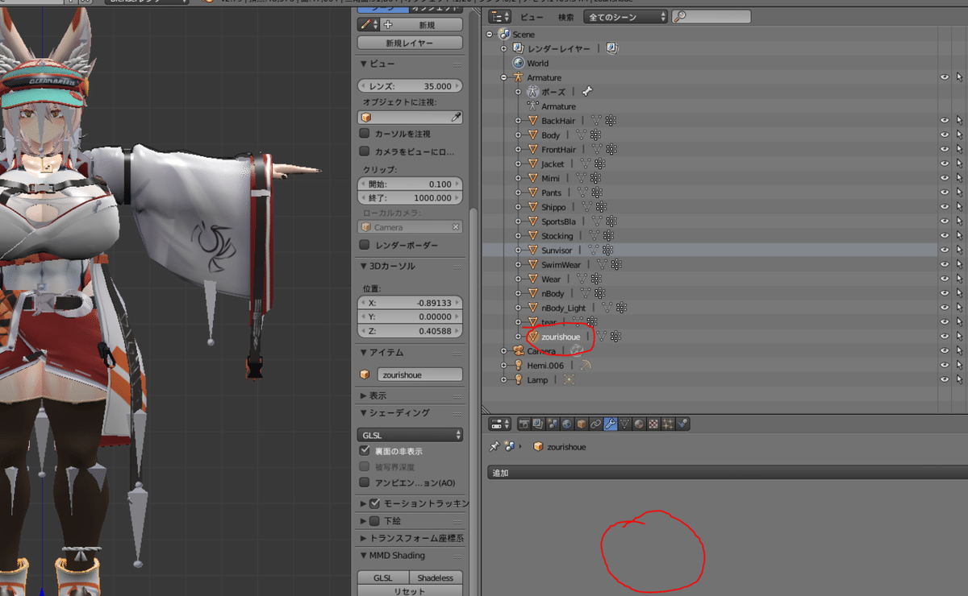Open the World properties globe tab
Viewport: 968px width, 596px height.
(566, 424)
